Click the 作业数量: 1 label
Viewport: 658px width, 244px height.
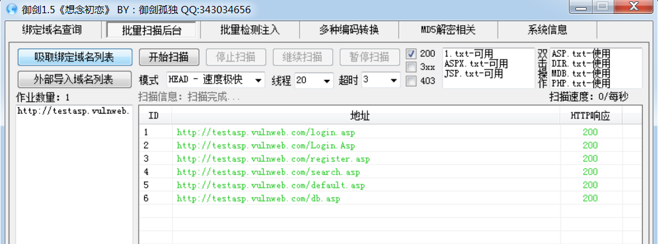(42, 98)
